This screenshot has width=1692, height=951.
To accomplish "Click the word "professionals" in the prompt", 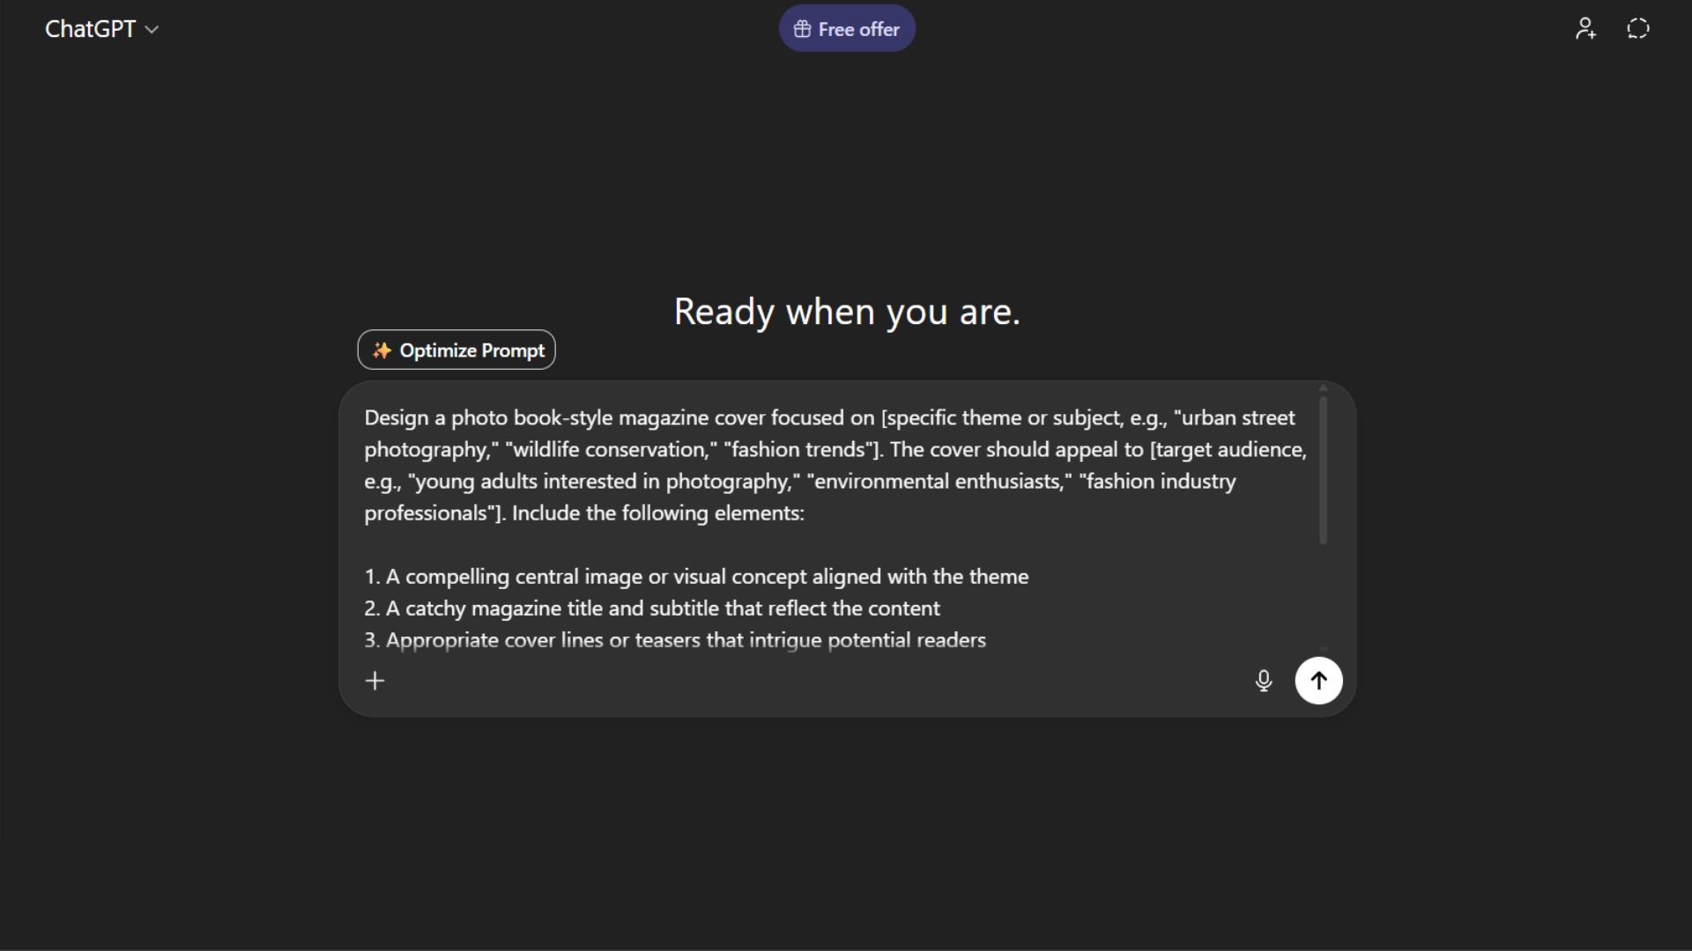I will click(426, 513).
